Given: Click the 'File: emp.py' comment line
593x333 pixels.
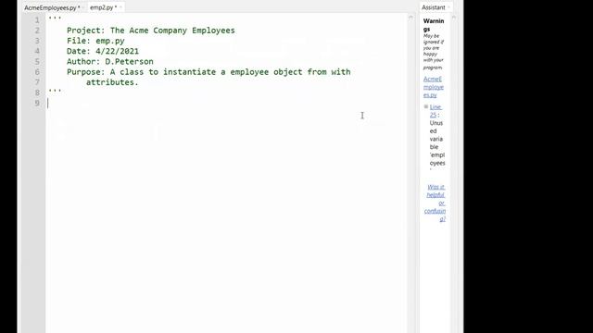Looking at the screenshot, I should 95,41.
